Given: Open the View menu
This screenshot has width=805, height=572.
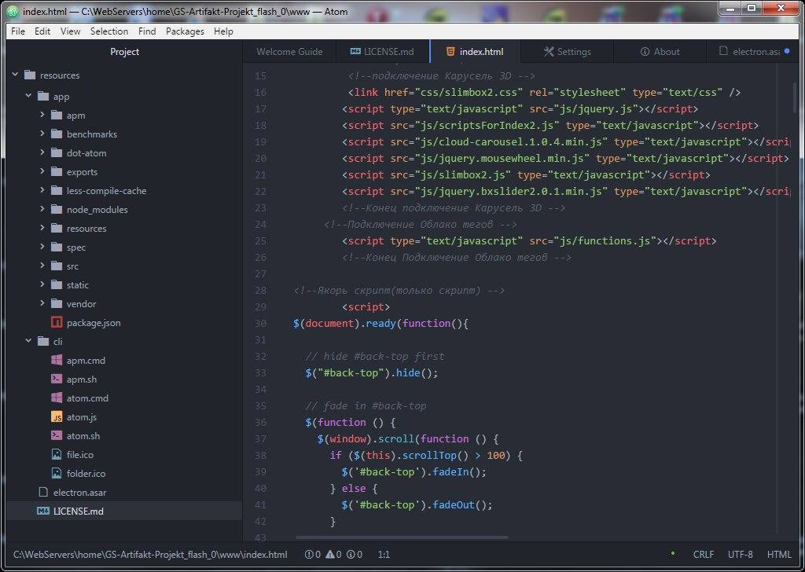Looking at the screenshot, I should click(70, 31).
